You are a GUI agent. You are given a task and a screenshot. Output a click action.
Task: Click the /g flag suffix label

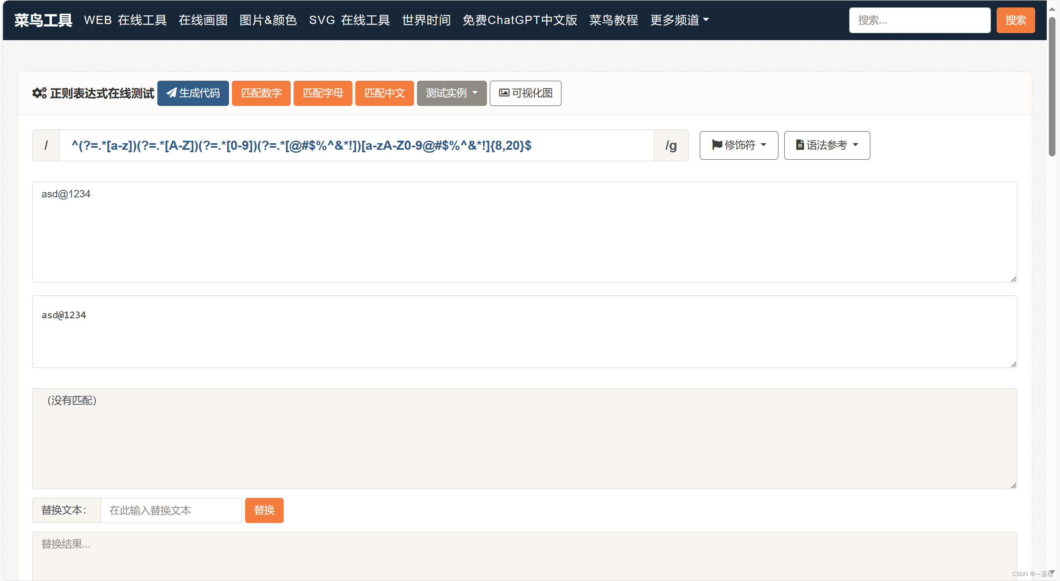pyautogui.click(x=671, y=145)
